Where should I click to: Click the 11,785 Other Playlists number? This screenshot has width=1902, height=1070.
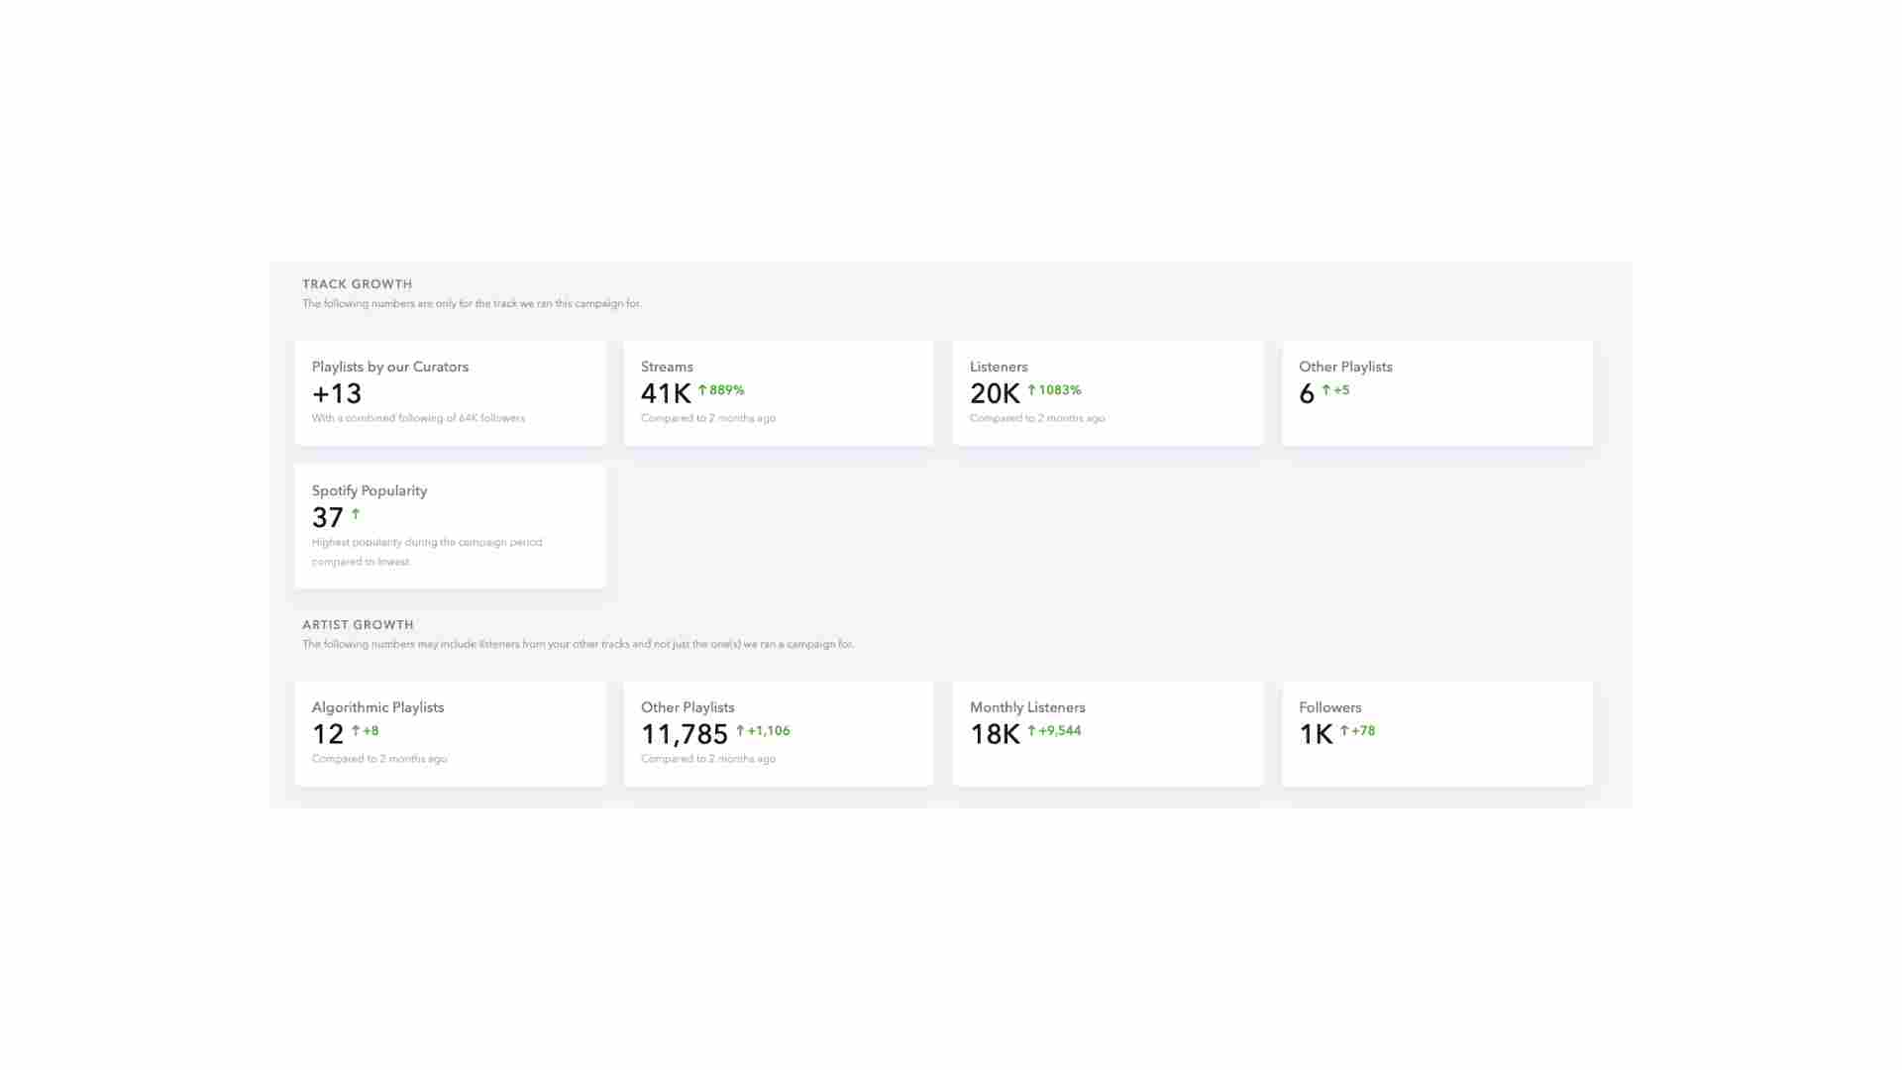pos(685,735)
